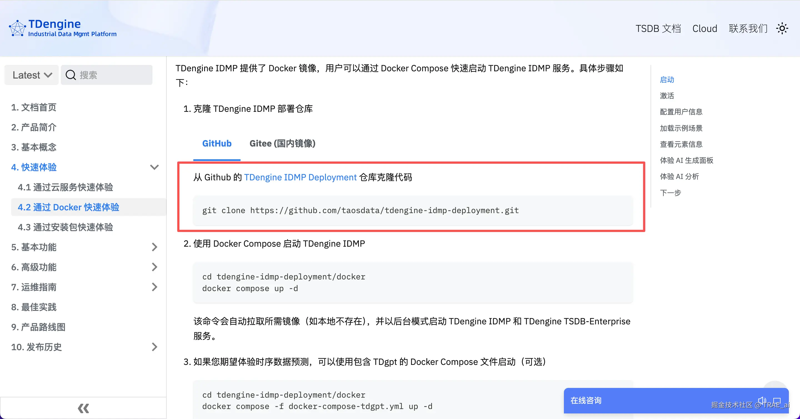Screen dimensions: 800x419
Task: Collapse sidebar with double-chevron icon
Action: [x=83, y=408]
